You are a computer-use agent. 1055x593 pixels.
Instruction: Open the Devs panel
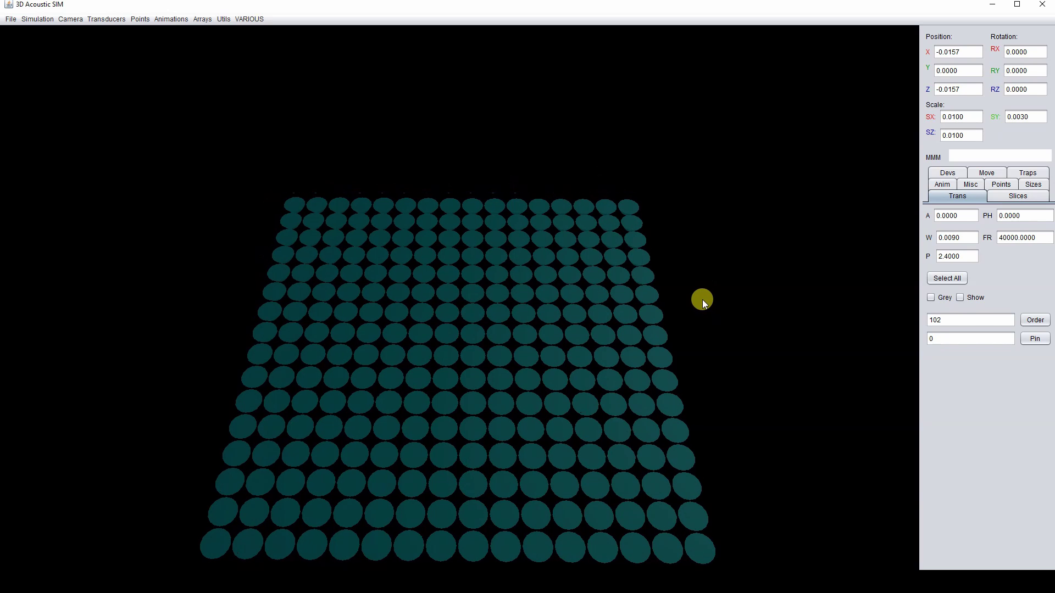tap(947, 172)
